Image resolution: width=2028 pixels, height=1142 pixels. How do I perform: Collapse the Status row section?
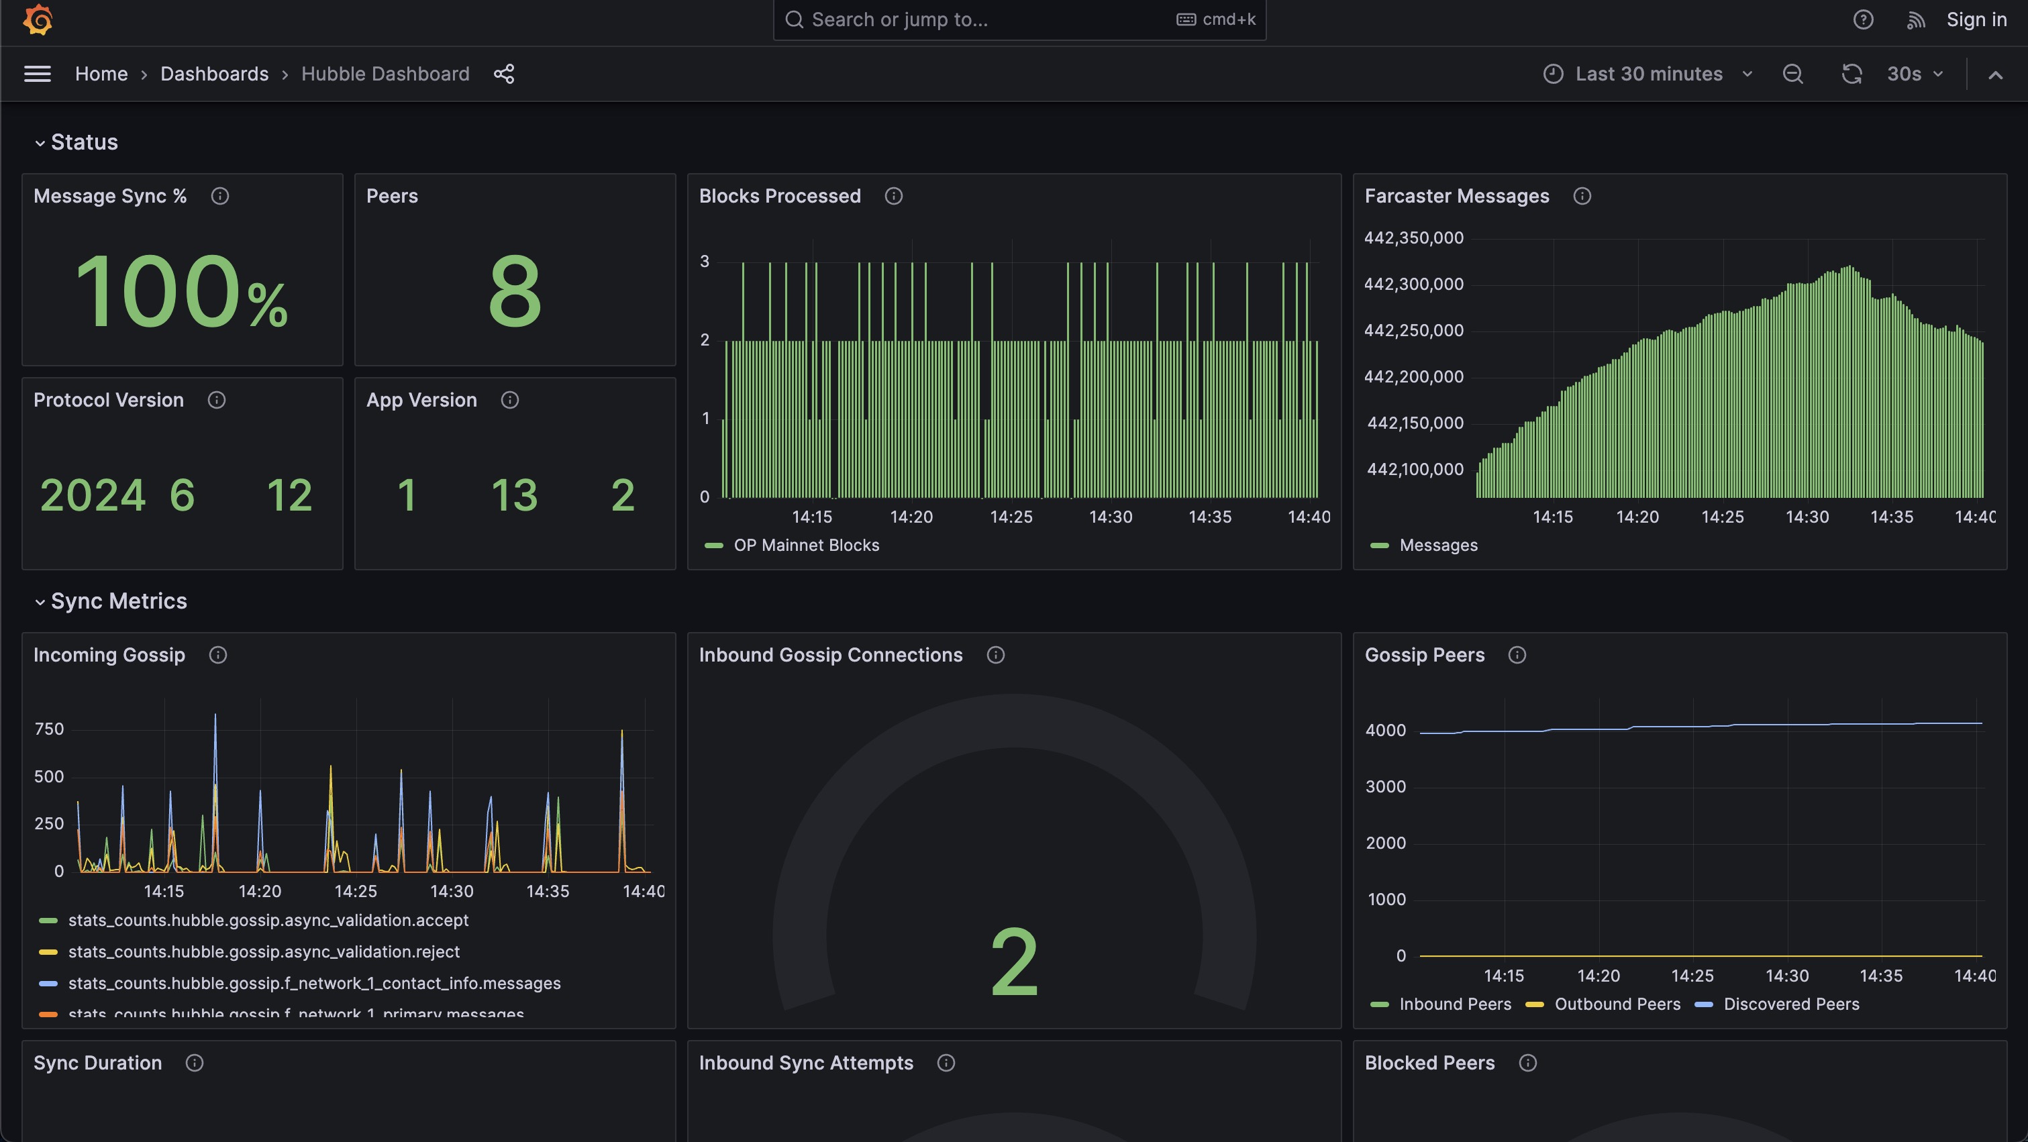(77, 142)
